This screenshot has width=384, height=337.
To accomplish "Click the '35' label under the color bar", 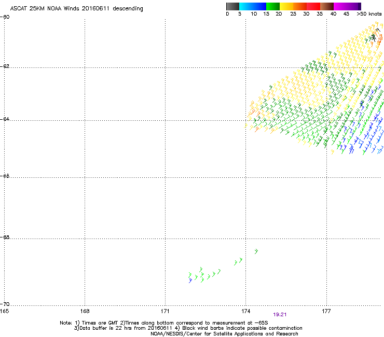I will [x=320, y=14].
